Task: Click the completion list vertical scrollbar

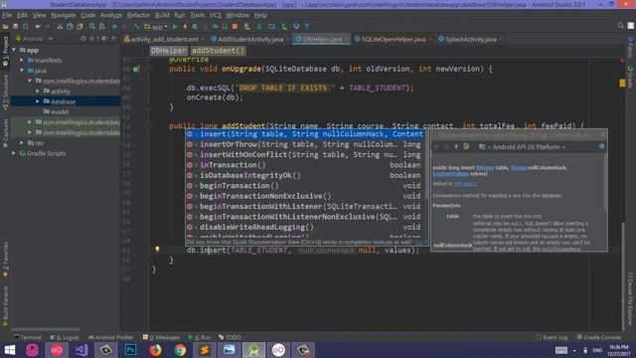Action: pyautogui.click(x=426, y=166)
